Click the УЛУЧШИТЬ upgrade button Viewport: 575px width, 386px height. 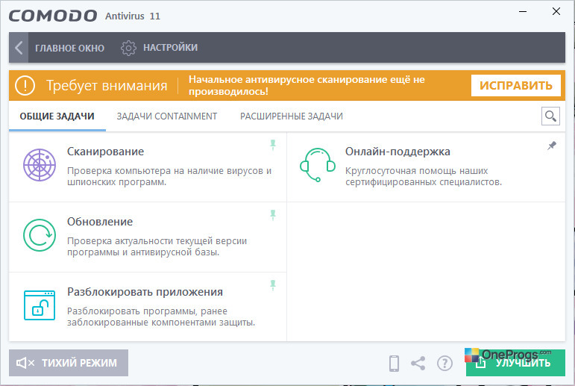pyautogui.click(x=515, y=363)
